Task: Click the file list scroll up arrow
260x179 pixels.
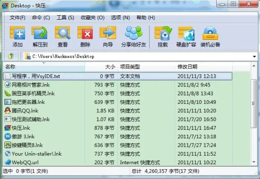Action: pyautogui.click(x=254, y=66)
